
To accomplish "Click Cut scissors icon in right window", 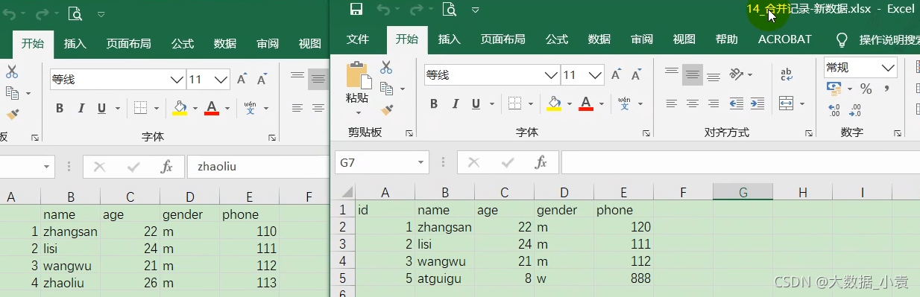I will point(386,68).
